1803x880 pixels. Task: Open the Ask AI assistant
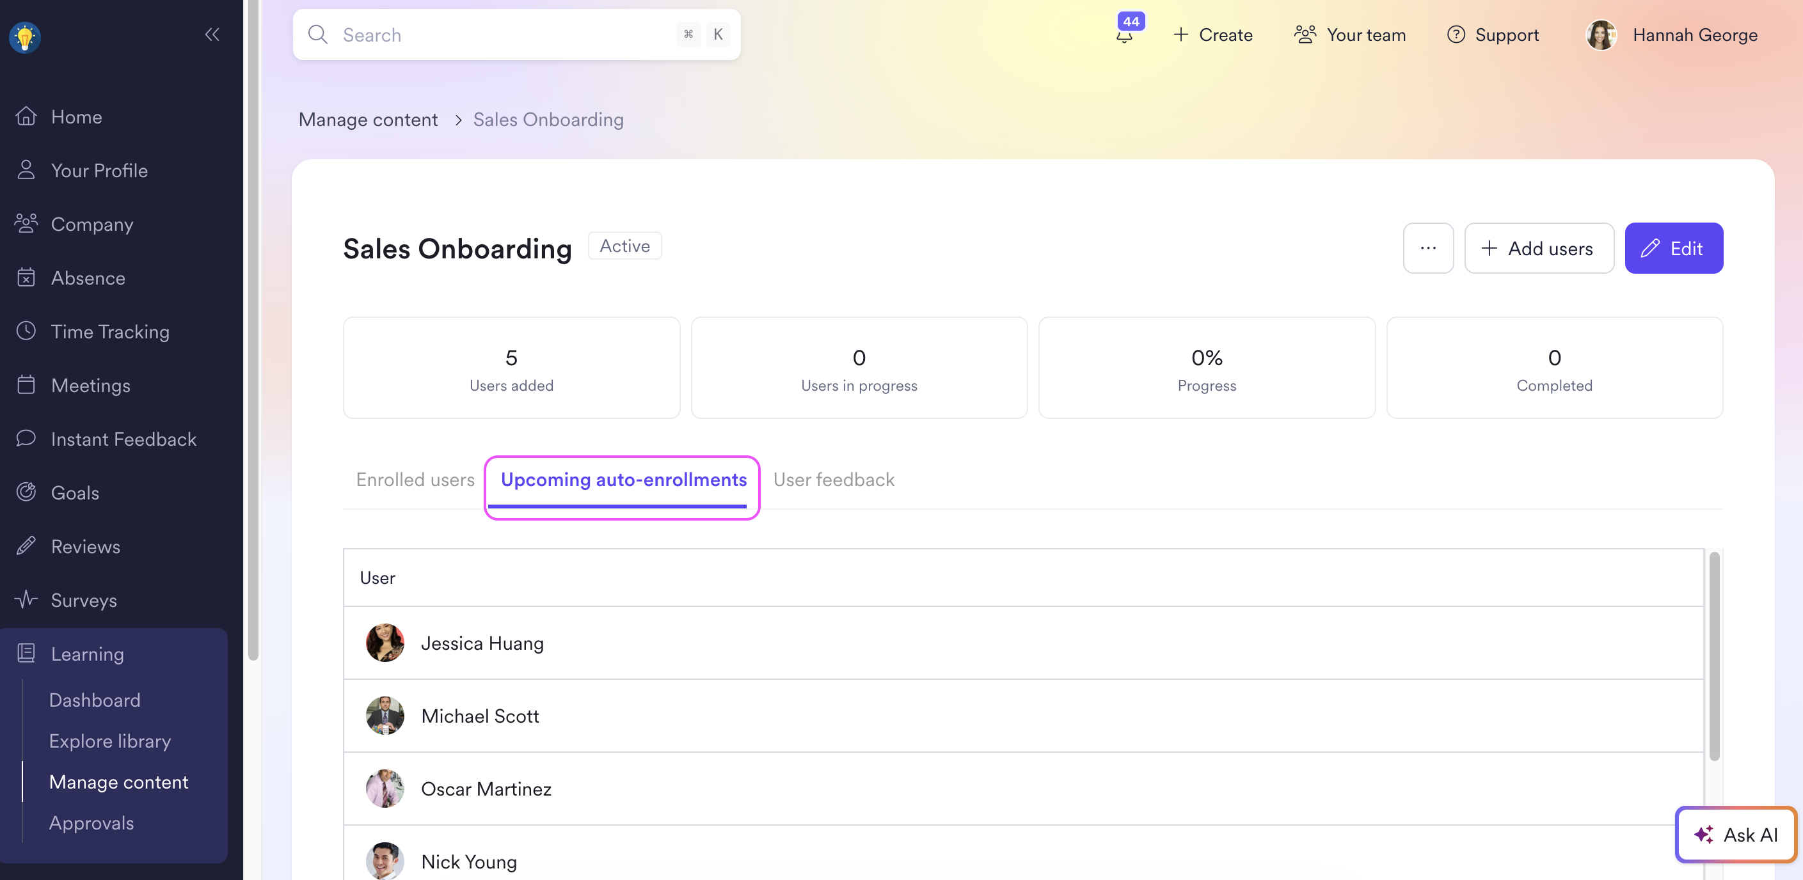(1736, 835)
